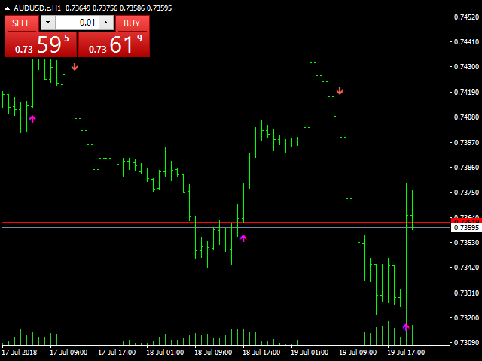Select the magenta up arrow above 18 Jul 17:00

click(x=243, y=238)
